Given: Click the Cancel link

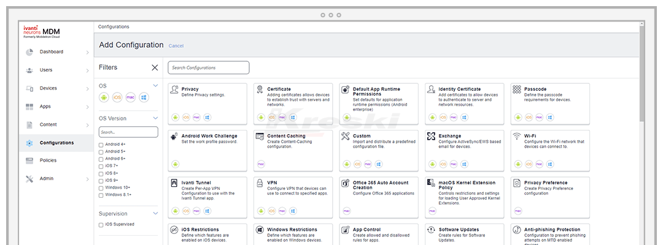Looking at the screenshot, I should coord(176,46).
